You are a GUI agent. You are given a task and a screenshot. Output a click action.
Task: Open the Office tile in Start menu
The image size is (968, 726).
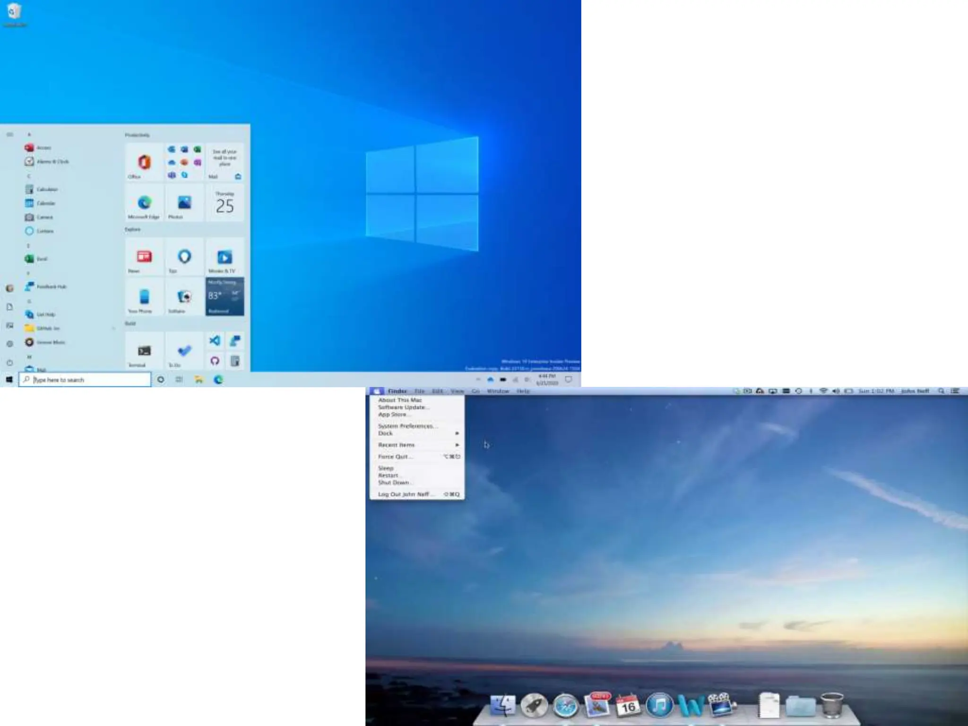tap(144, 162)
